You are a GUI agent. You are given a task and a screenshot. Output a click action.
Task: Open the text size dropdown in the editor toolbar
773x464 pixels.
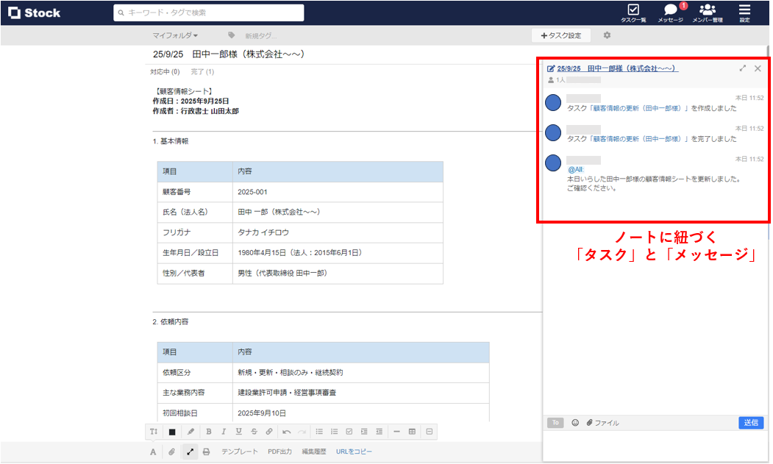coord(153,432)
